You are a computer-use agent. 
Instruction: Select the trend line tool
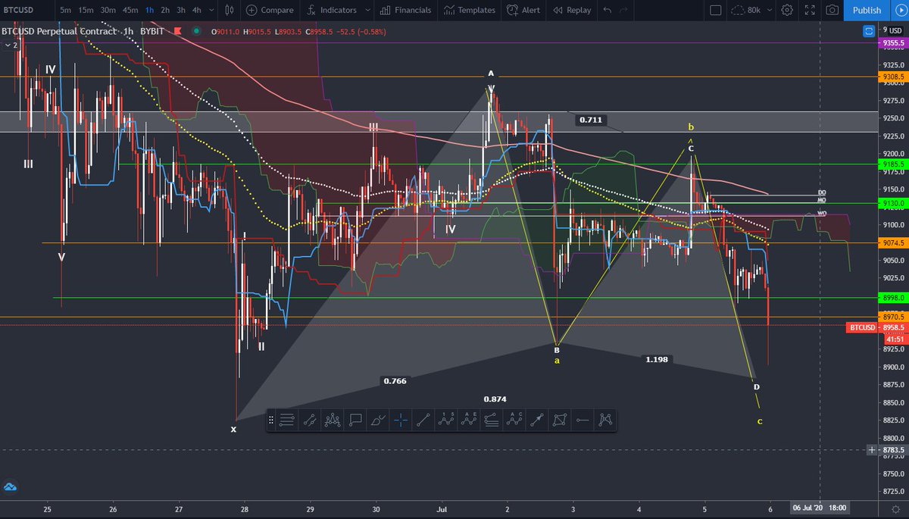point(423,418)
